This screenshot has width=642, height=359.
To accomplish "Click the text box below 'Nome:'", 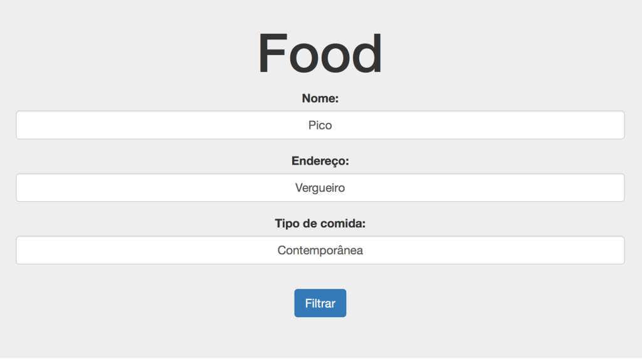I will pos(320,125).
